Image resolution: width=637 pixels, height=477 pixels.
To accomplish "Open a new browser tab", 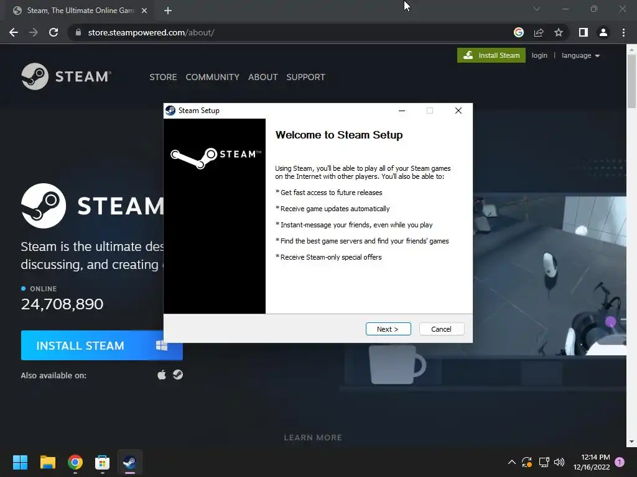I will [168, 11].
